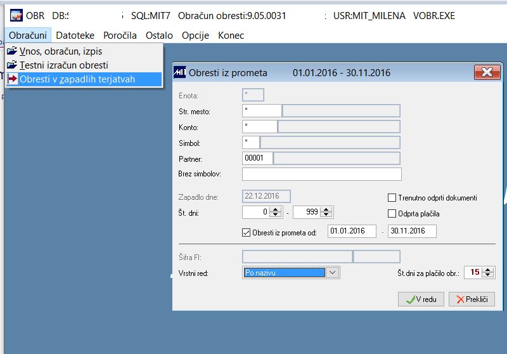The height and width of the screenshot is (354, 507).
Task: Open the Datoteke menu
Action: click(x=75, y=36)
